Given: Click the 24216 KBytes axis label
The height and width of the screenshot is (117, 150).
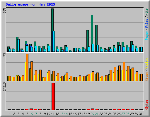Looking at the screenshot, I should [4, 87].
